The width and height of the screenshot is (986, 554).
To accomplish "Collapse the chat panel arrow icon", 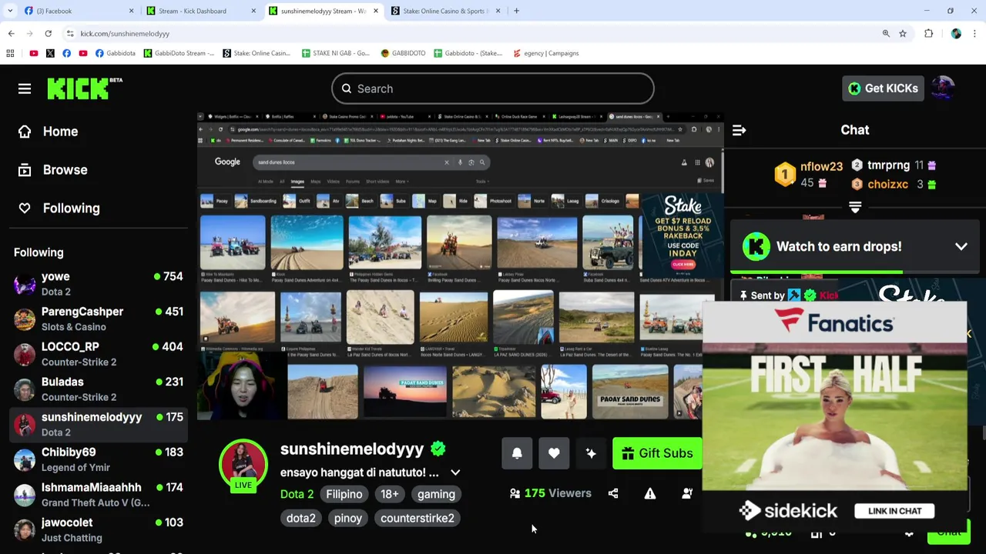I will (739, 130).
